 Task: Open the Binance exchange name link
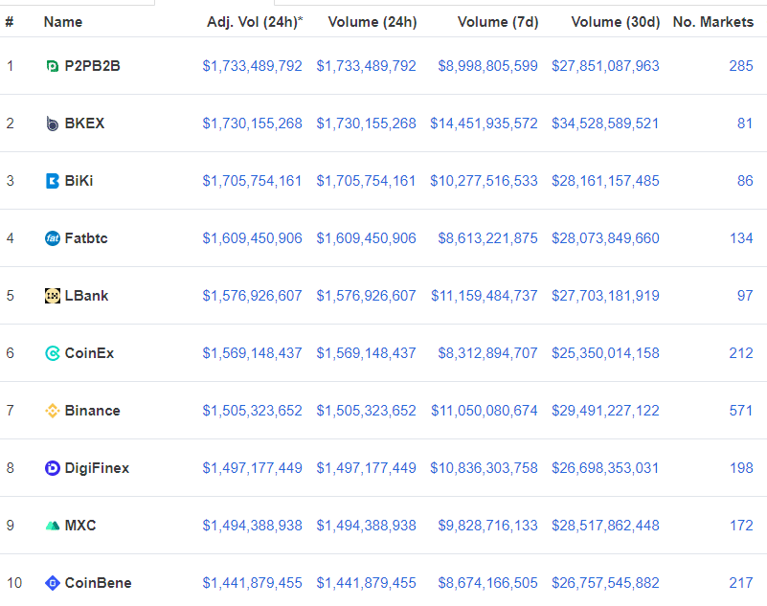(x=93, y=411)
